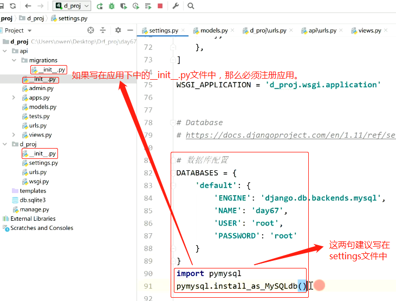This screenshot has width=396, height=301.
Task: Select tests.py in the project tree
Action: (x=36, y=117)
